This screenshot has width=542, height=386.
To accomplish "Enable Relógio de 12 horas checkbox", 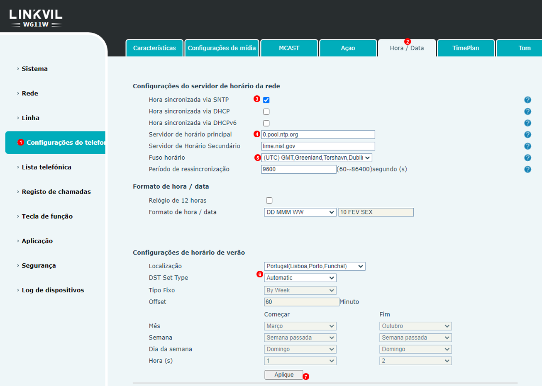I will (x=269, y=201).
